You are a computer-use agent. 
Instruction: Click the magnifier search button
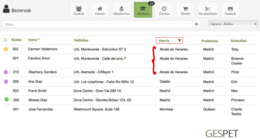(x=196, y=24)
